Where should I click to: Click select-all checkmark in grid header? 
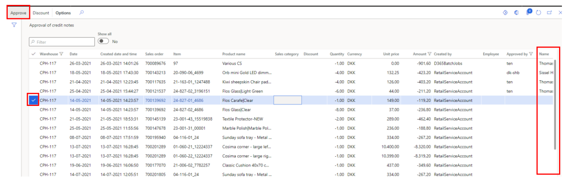[33, 54]
